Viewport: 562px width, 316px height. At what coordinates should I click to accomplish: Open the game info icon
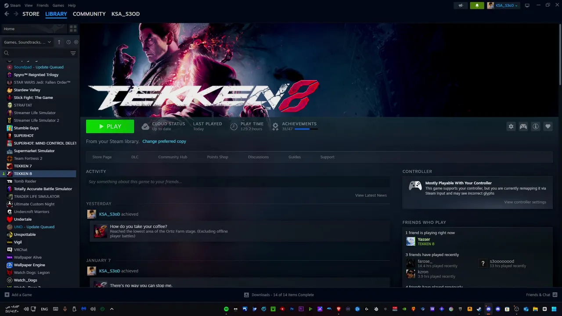[536, 126]
